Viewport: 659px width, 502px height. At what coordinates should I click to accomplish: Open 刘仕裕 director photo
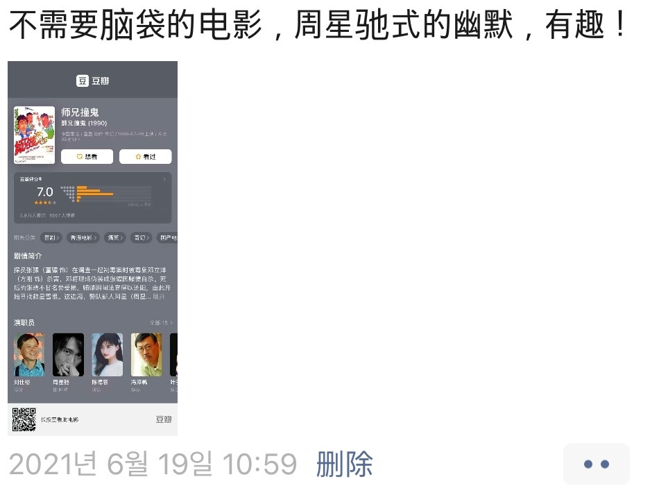click(x=29, y=355)
